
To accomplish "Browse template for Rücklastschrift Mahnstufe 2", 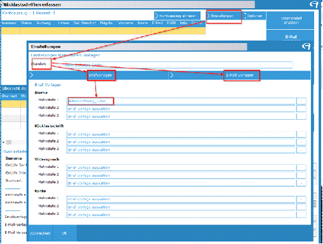I will [301, 142].
